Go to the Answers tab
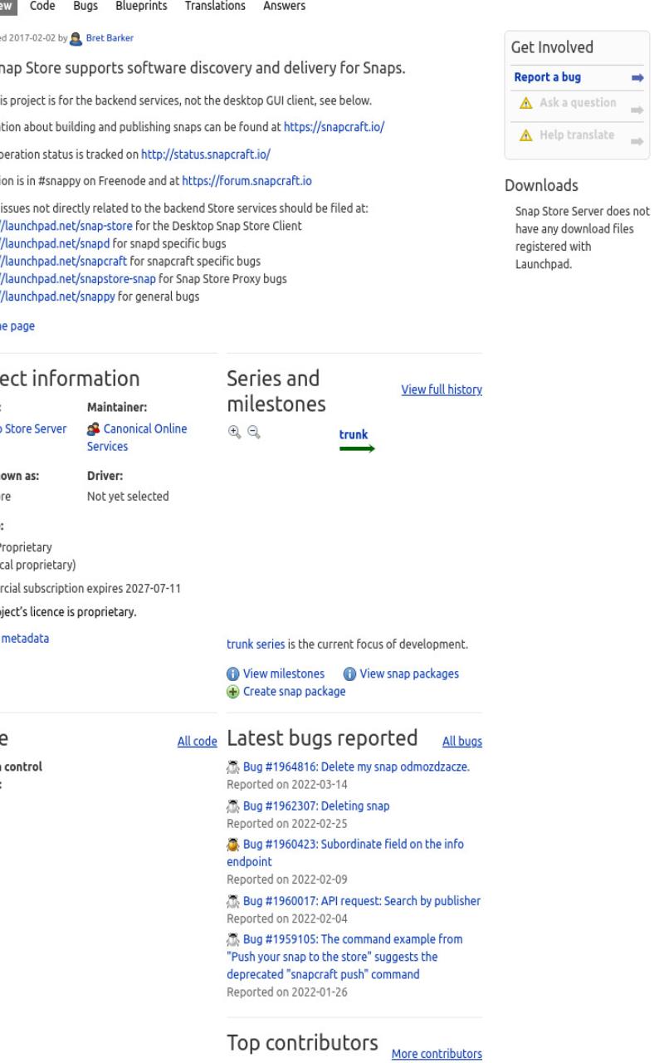 tap(286, 6)
